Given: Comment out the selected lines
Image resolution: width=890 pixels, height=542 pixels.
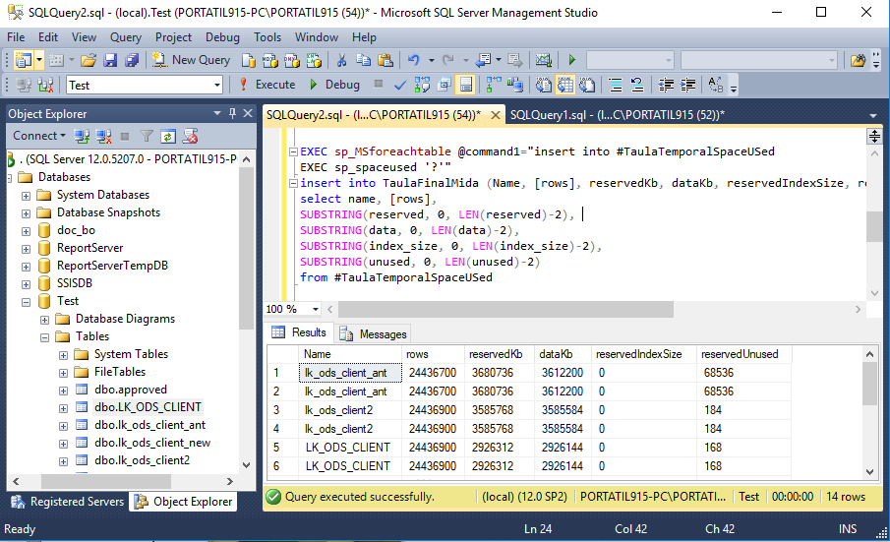Looking at the screenshot, I should click(616, 86).
